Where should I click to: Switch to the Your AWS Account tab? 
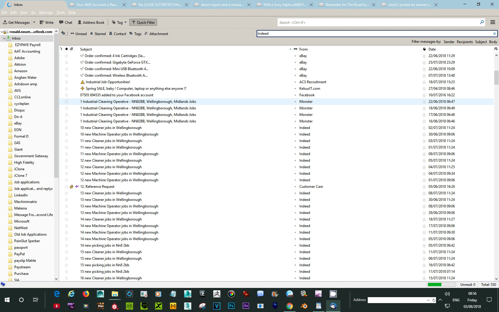coord(97,5)
